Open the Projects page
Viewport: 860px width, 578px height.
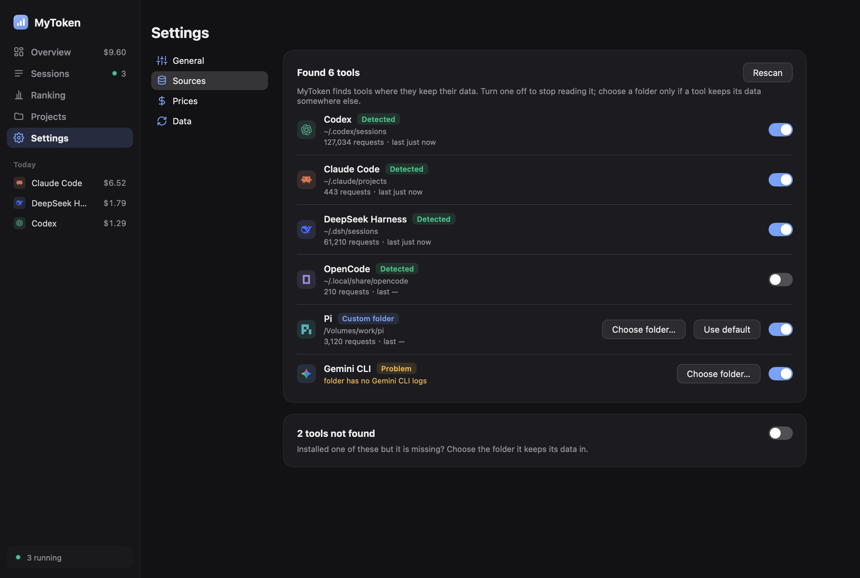coord(70,117)
